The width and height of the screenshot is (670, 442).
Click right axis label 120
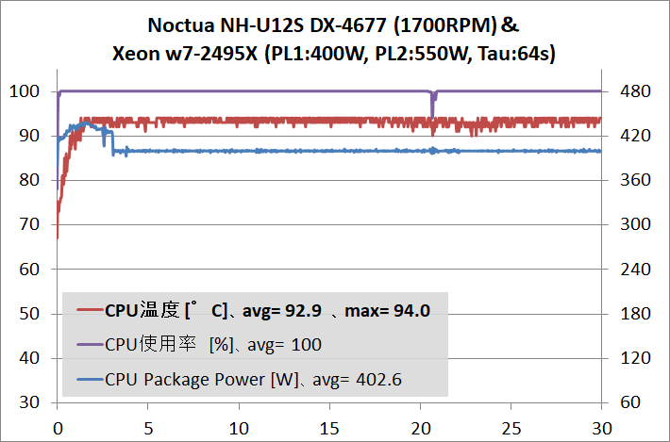tap(635, 358)
